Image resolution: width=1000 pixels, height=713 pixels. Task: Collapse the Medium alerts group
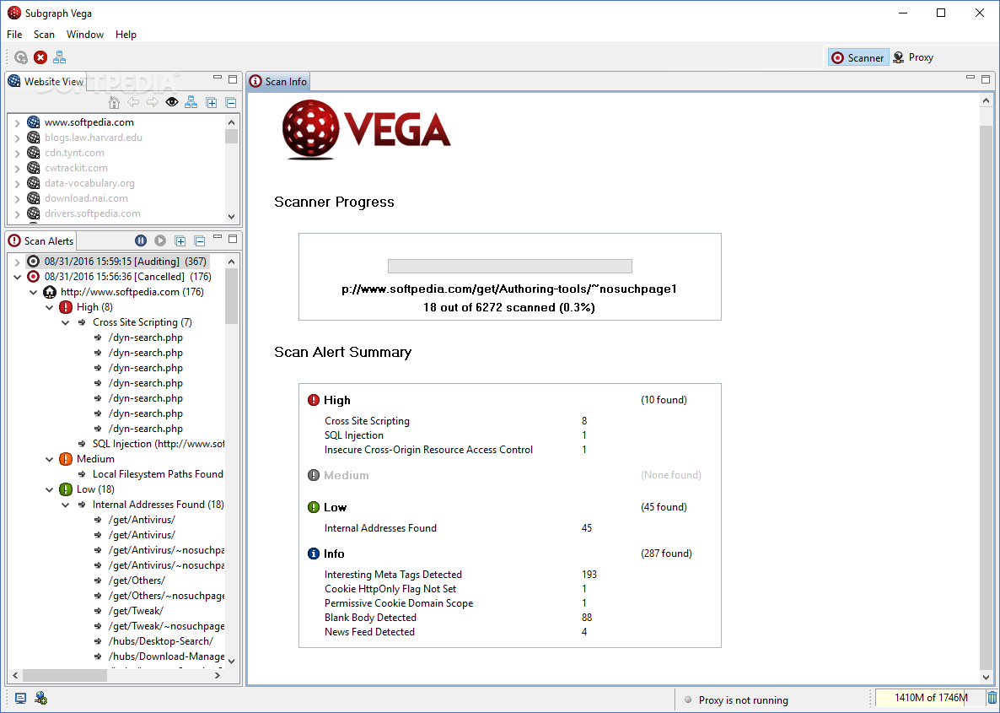[49, 459]
